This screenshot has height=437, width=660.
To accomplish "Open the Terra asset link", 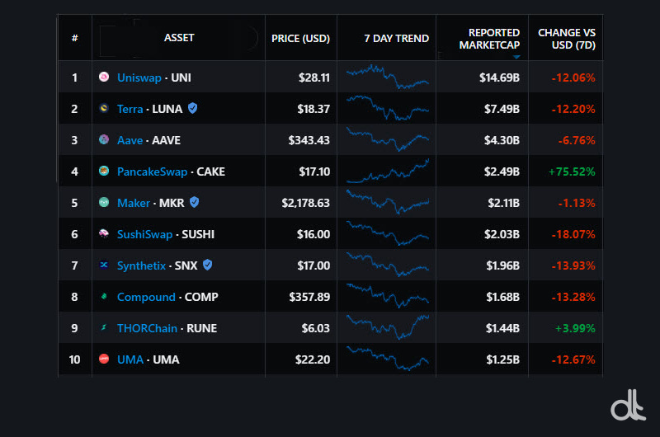I will click(130, 109).
